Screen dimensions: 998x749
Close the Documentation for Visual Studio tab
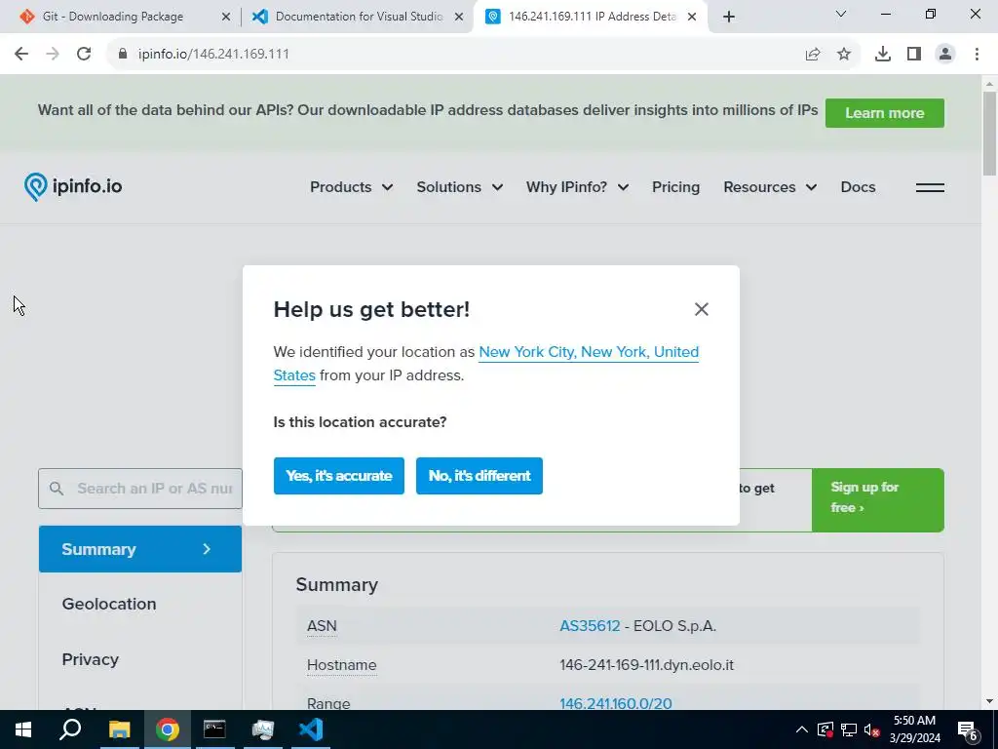(x=459, y=17)
